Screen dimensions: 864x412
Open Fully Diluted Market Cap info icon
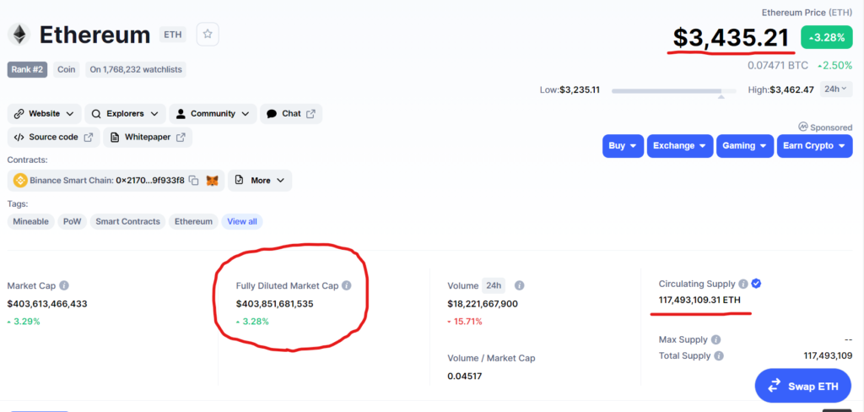click(346, 285)
